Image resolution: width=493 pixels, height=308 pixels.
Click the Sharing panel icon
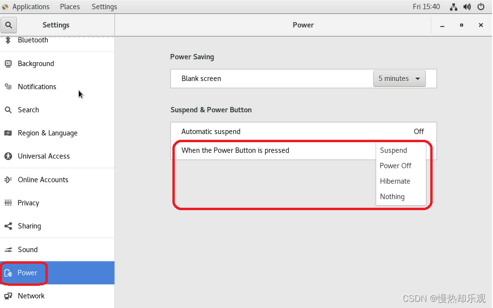coord(8,226)
